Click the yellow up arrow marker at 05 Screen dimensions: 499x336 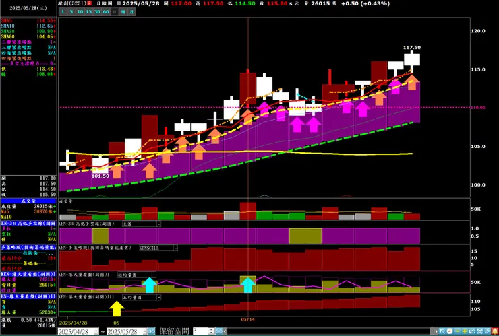(117, 308)
